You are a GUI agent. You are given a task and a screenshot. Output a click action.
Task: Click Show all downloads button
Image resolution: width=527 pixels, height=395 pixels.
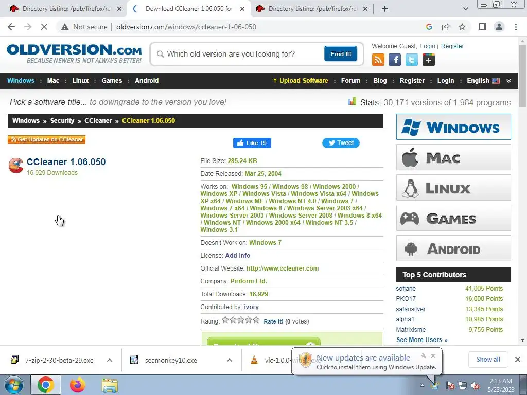click(488, 360)
